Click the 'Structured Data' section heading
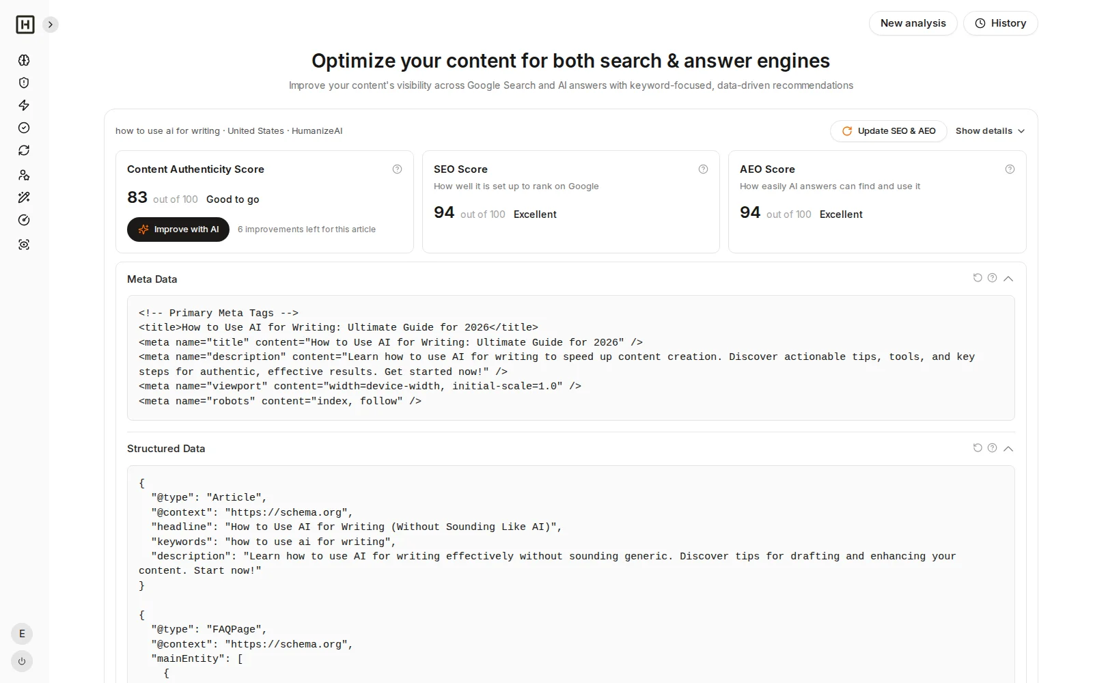This screenshot has height=683, width=1093. point(166,449)
